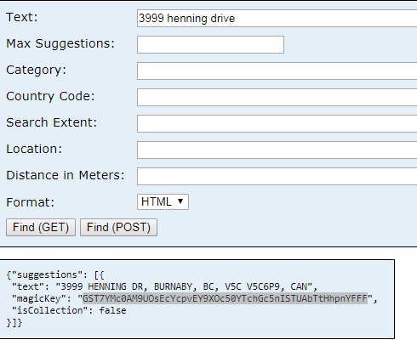Click the Location input field

(277, 150)
